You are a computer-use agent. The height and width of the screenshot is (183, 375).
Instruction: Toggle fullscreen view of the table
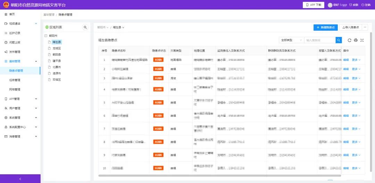click(362, 40)
